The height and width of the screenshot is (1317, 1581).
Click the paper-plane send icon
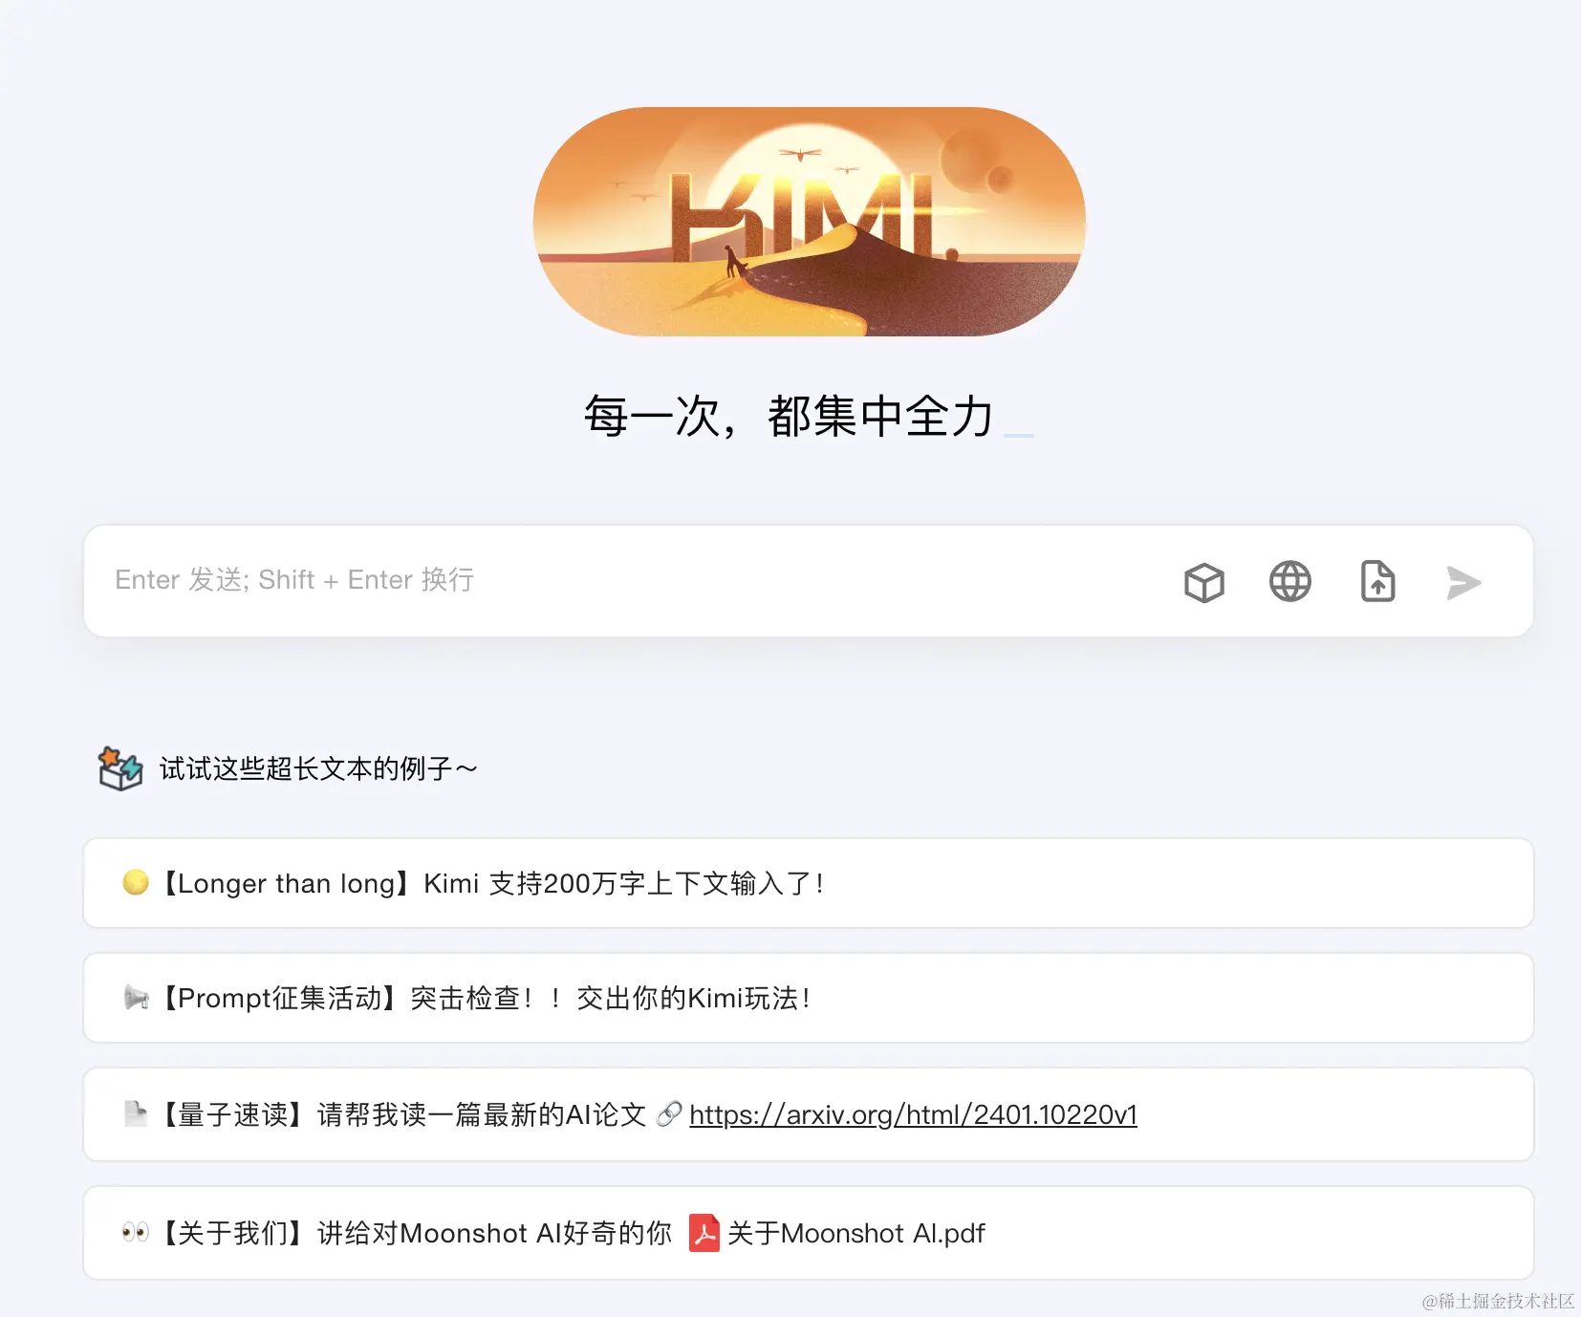(1463, 582)
